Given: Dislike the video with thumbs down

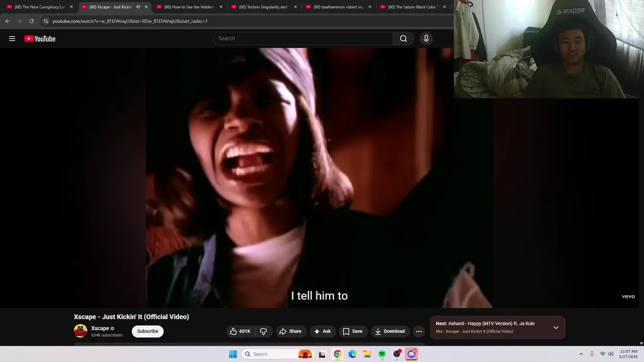Looking at the screenshot, I should [x=264, y=331].
